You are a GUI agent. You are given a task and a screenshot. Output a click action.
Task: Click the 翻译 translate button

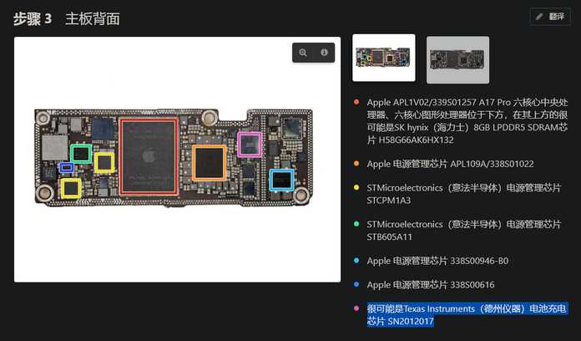pos(550,17)
